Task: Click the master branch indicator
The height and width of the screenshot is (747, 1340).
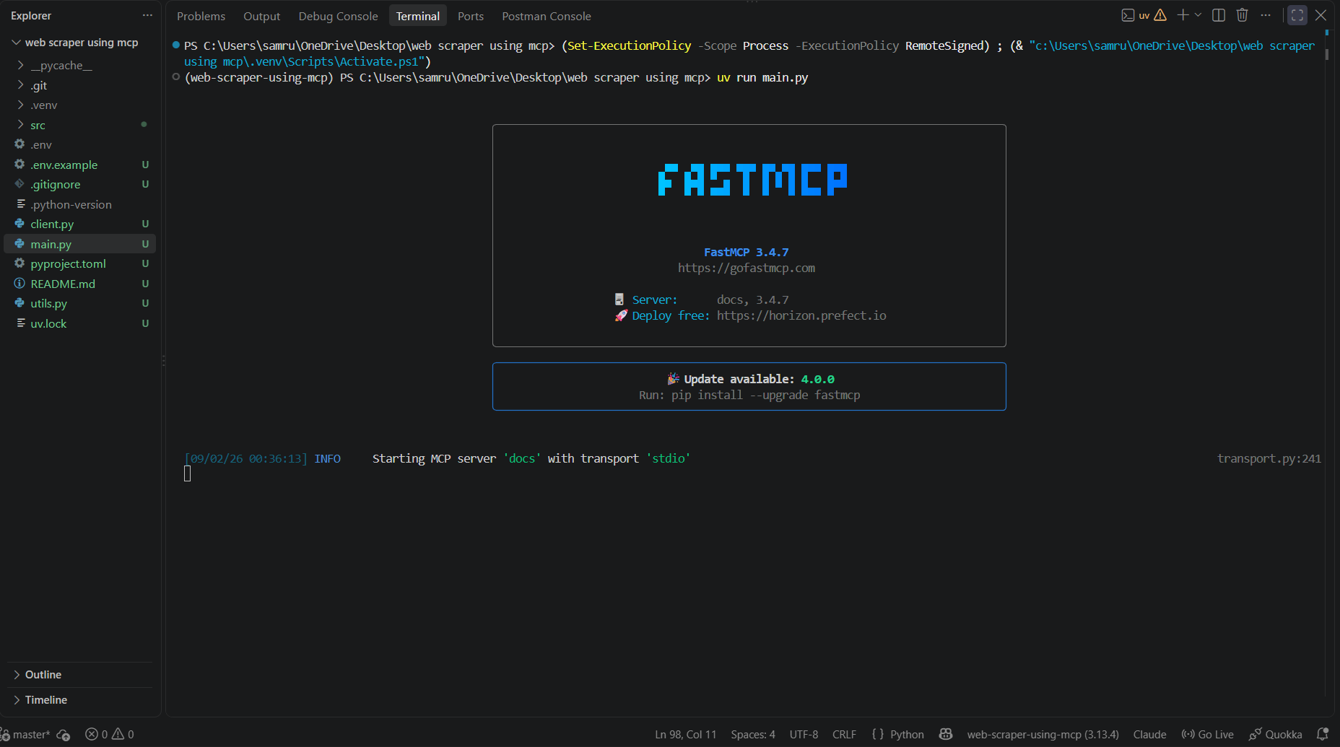Action: pos(26,735)
